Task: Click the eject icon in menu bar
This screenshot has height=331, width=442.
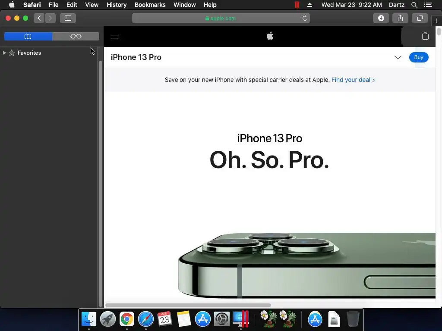Action: [x=309, y=5]
